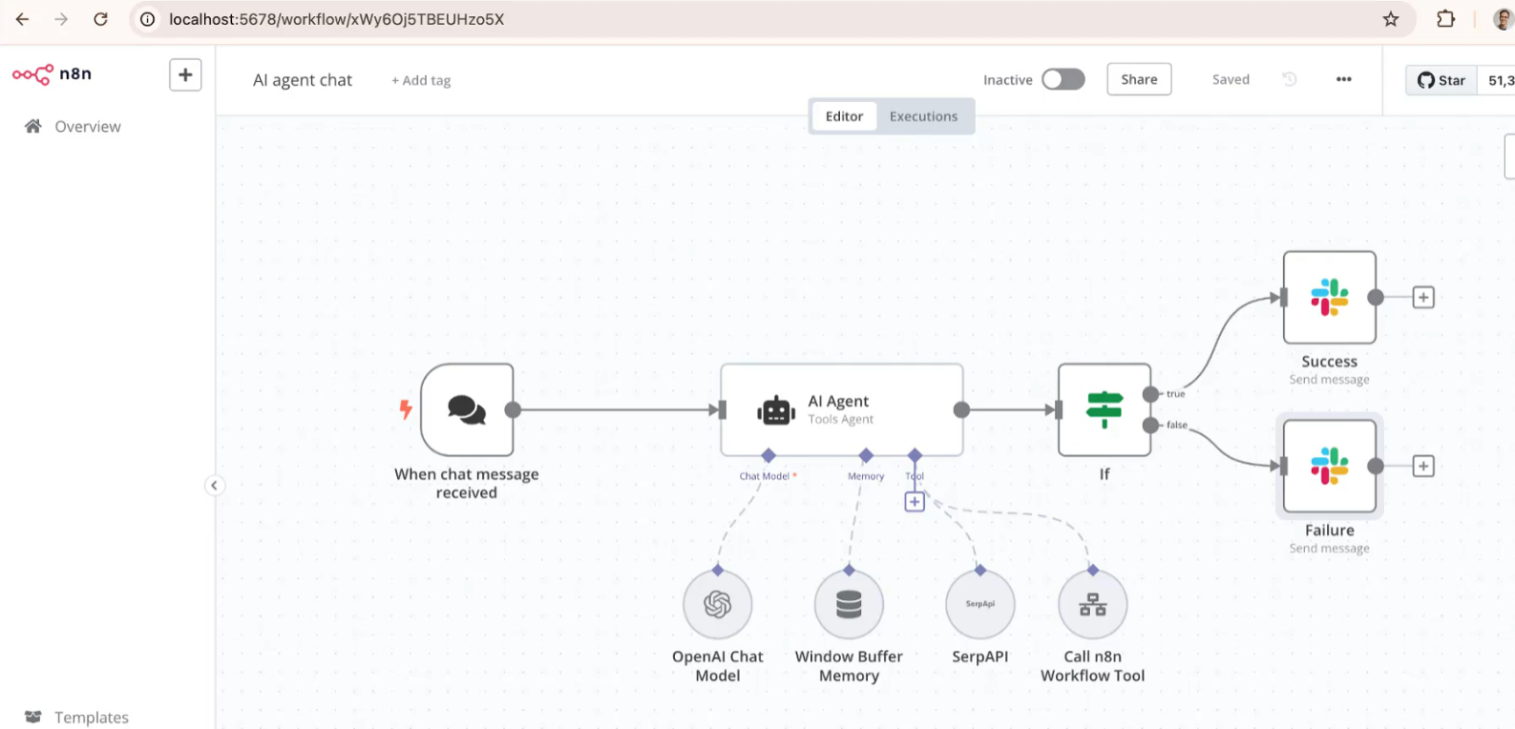Collapse the left sidebar with chevron
This screenshot has width=1515, height=729.
[214, 486]
